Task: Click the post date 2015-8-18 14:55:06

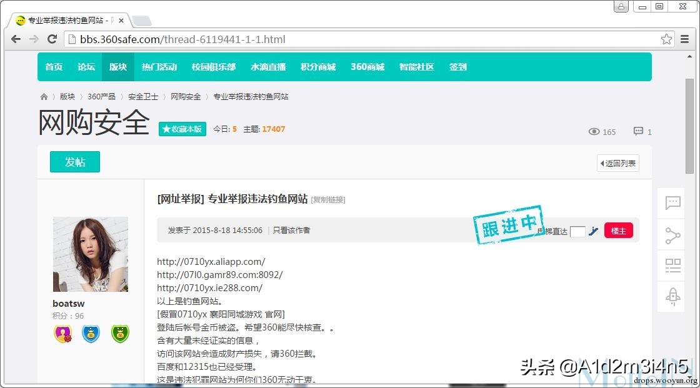Action: pyautogui.click(x=227, y=231)
